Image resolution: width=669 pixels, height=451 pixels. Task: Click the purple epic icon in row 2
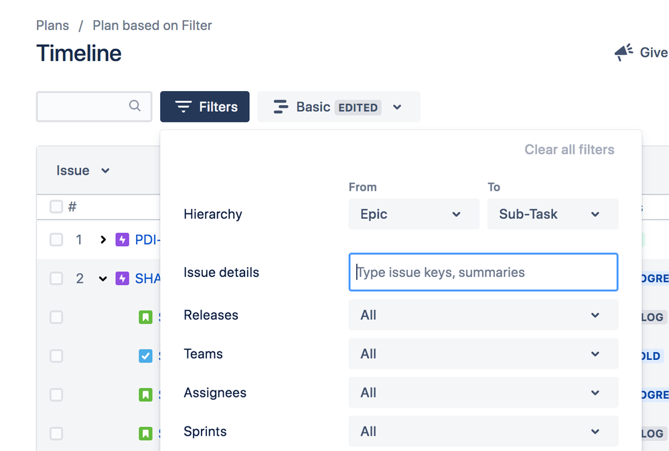pyautogui.click(x=123, y=278)
